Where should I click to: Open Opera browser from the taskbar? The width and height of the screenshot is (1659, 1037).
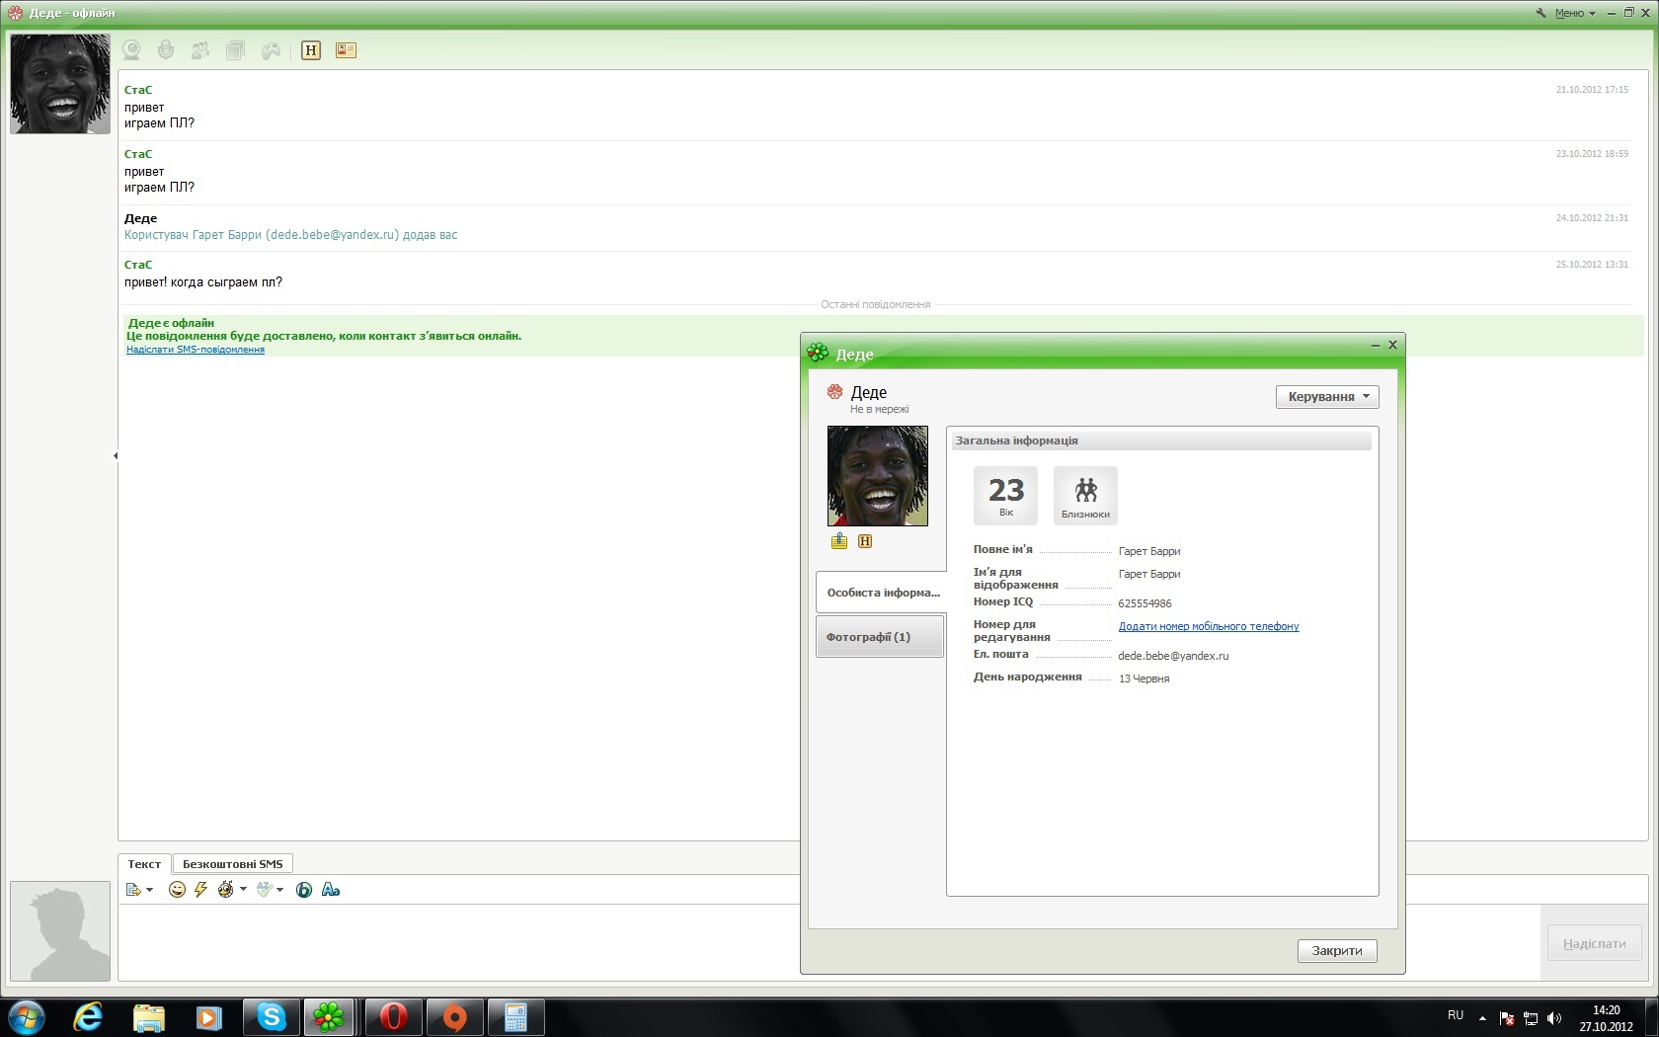[394, 1017]
